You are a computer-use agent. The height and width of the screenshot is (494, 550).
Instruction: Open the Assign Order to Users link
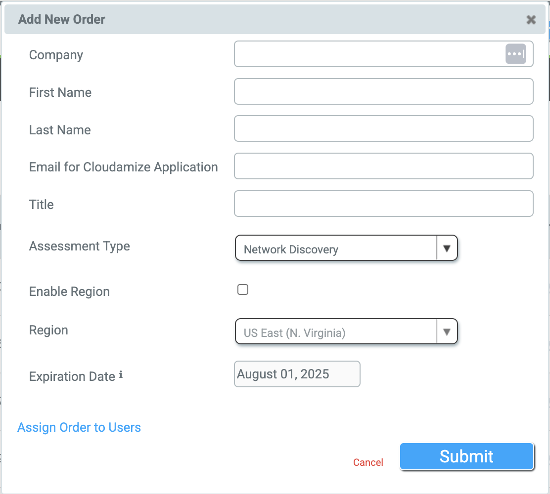point(79,427)
